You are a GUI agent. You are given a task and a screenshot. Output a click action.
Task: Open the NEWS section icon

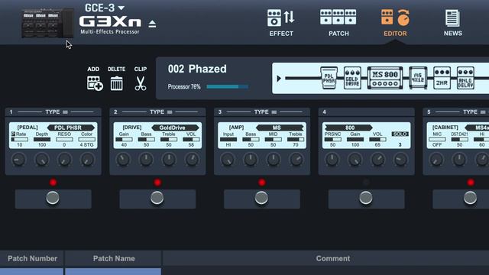(x=452, y=18)
